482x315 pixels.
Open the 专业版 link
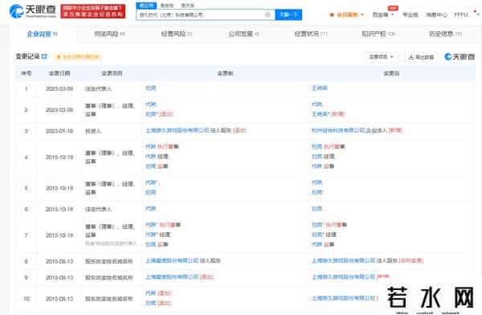[411, 14]
